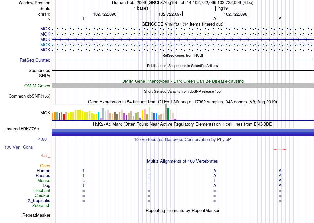Select the Zebrafish species row label
This screenshot has height=223, width=314.
pos(41,205)
